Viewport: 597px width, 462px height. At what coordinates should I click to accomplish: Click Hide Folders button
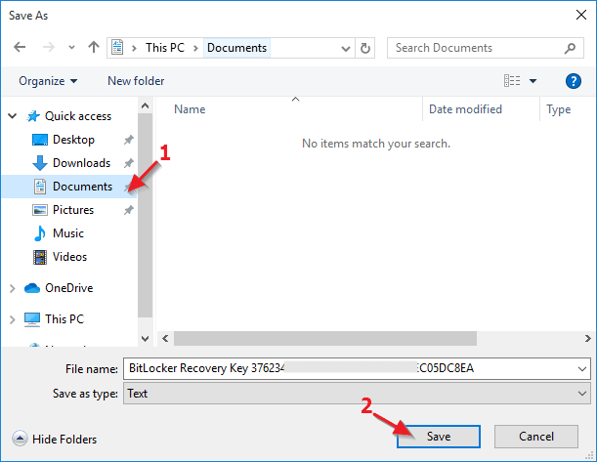point(55,439)
